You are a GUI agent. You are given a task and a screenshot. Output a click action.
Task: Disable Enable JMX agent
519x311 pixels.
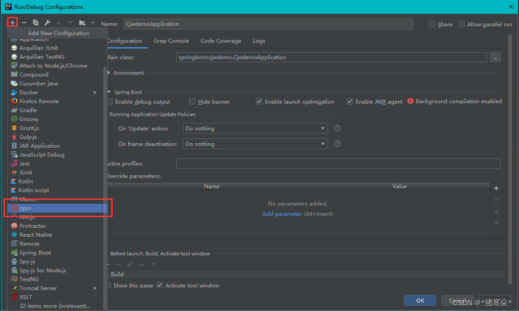click(350, 101)
